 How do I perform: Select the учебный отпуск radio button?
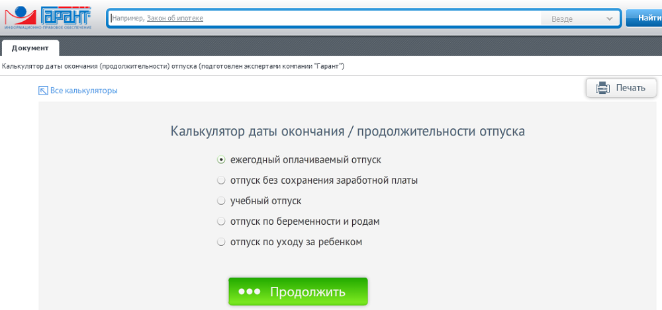coord(222,201)
